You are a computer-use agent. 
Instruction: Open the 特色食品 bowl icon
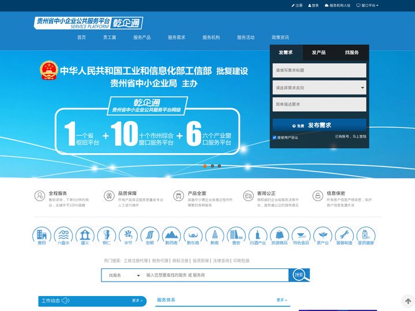tap(301, 236)
